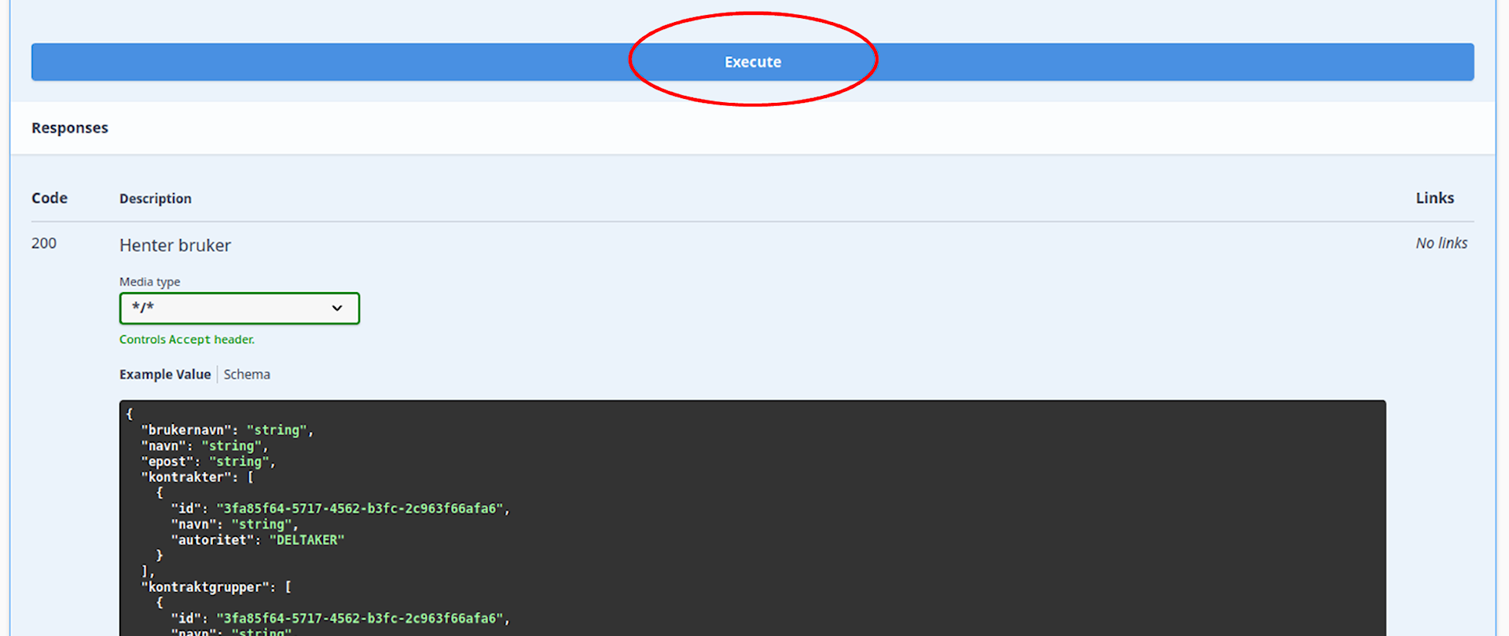The height and width of the screenshot is (636, 1509).
Task: Click the "DELTAKER" autoritet value
Action: click(307, 540)
